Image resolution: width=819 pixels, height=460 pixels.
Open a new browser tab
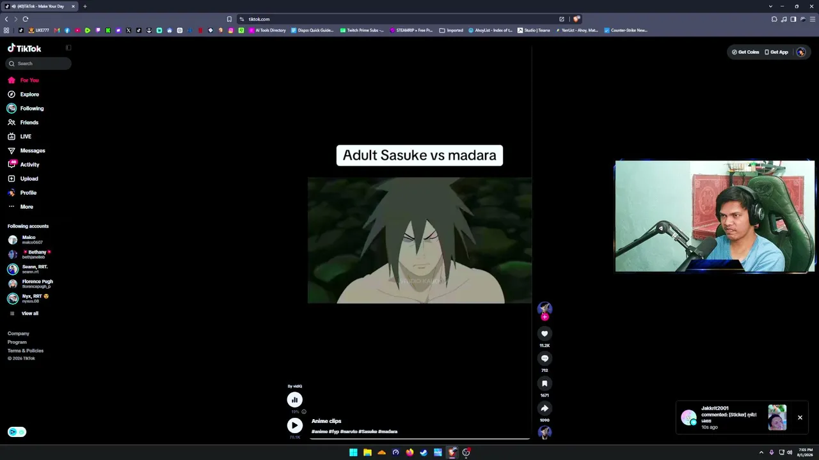tap(84, 6)
